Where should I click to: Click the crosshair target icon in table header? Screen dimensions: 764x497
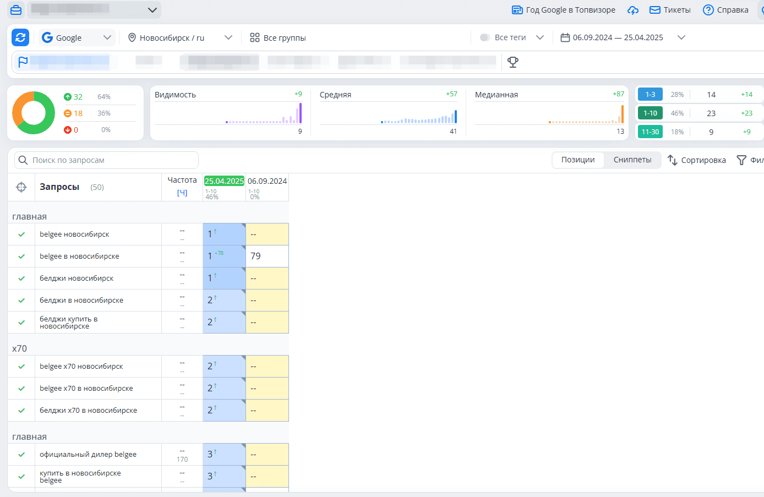(x=21, y=187)
